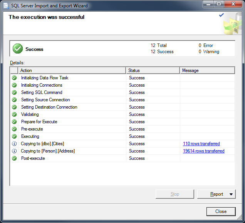The width and height of the screenshot is (245, 223).
Task: Select Copying to [dbo].[Cities] row text
Action: pos(42,144)
